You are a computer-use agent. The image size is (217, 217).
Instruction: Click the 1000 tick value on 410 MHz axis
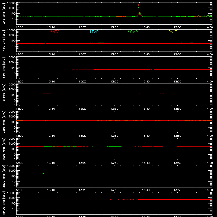pyautogui.click(x=12, y=35)
